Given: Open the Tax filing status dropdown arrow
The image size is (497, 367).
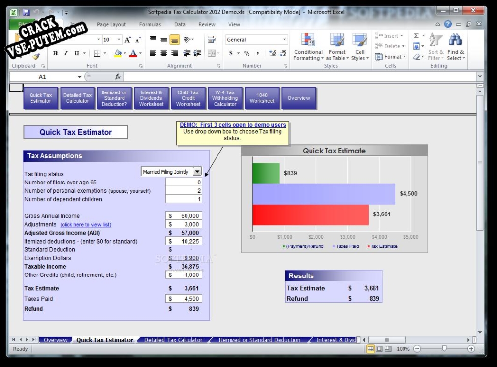Looking at the screenshot, I should [x=197, y=172].
